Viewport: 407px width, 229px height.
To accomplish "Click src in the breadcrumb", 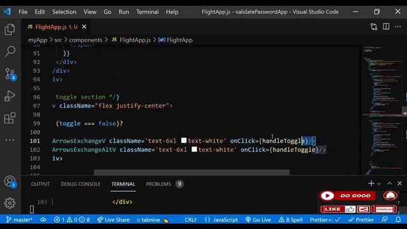I will coord(58,40).
